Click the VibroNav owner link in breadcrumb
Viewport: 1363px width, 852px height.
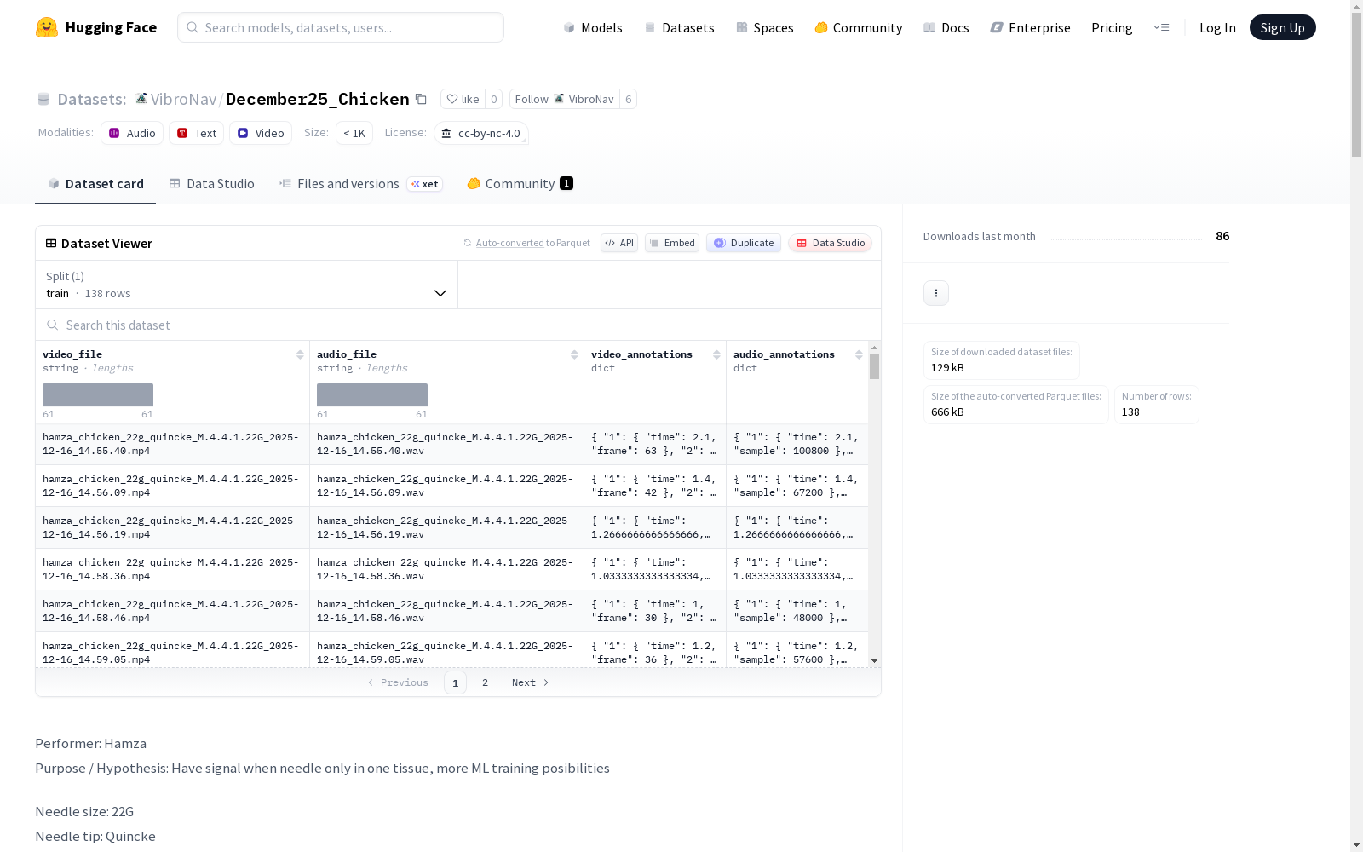183,99
